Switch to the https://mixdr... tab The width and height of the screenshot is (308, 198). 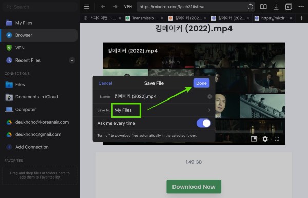coord(272,18)
